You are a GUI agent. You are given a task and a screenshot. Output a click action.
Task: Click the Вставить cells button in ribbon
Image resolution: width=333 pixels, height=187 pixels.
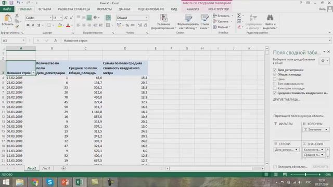pos(223,16)
